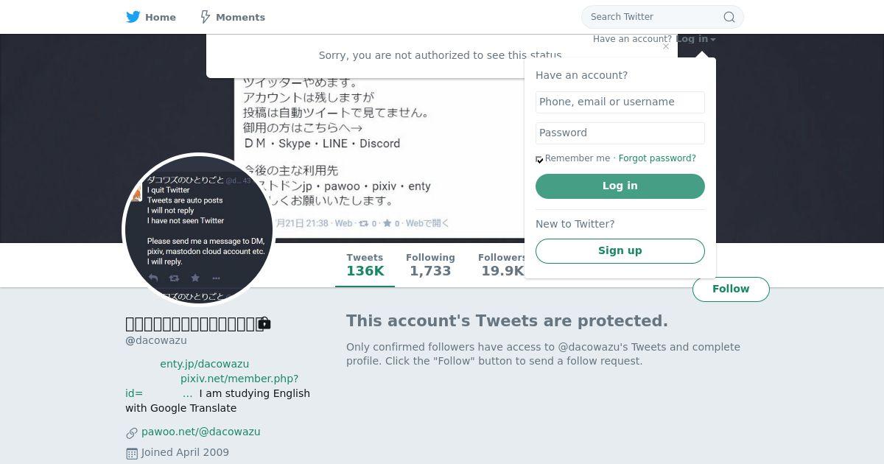Collapse the Log in dropdown

[x=695, y=39]
